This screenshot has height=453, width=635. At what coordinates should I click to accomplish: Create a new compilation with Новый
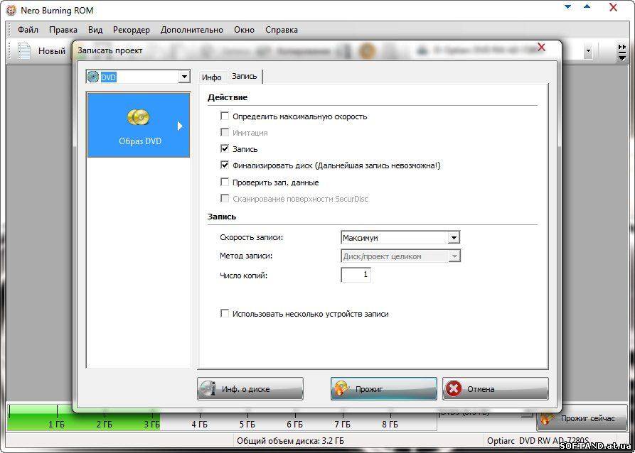(42, 51)
